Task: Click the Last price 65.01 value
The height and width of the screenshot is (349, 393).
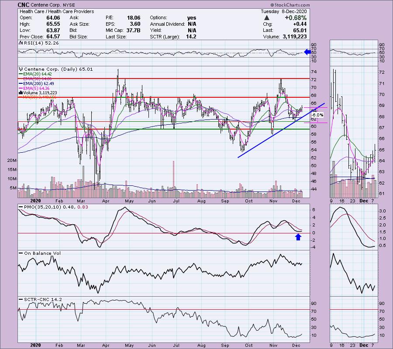Action: click(x=300, y=30)
